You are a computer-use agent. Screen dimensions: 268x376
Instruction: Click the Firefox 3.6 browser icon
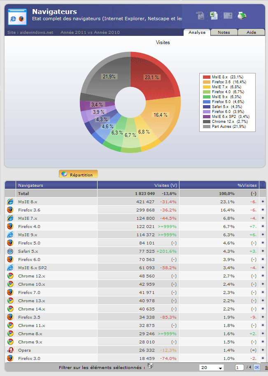[10, 210]
